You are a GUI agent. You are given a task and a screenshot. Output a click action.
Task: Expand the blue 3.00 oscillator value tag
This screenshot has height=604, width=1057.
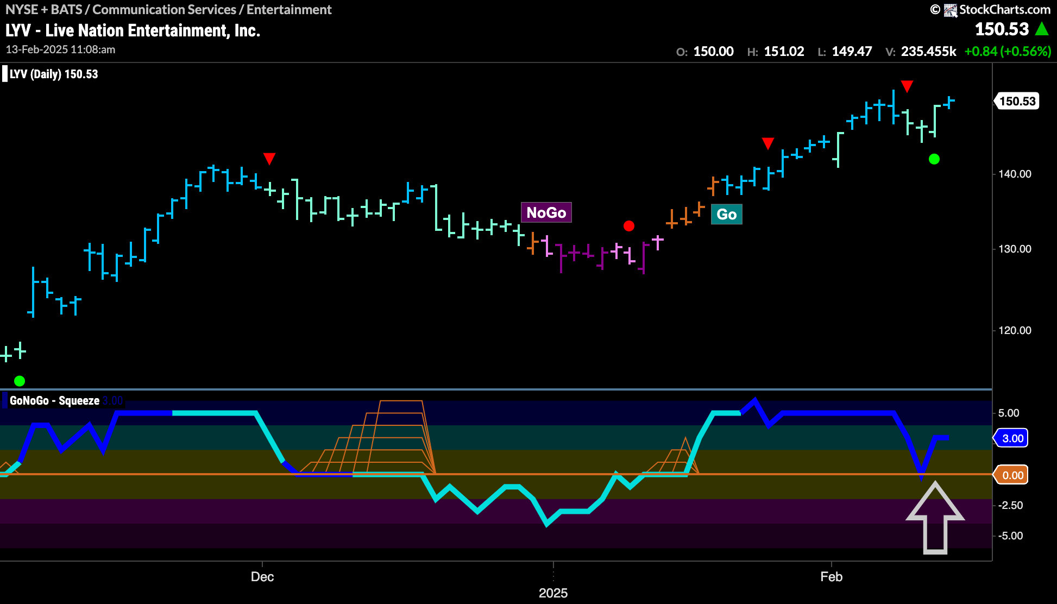click(1011, 438)
